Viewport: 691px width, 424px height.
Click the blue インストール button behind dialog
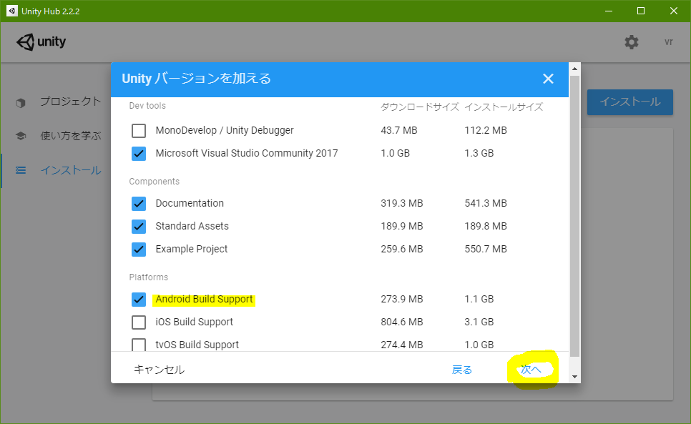pos(629,102)
